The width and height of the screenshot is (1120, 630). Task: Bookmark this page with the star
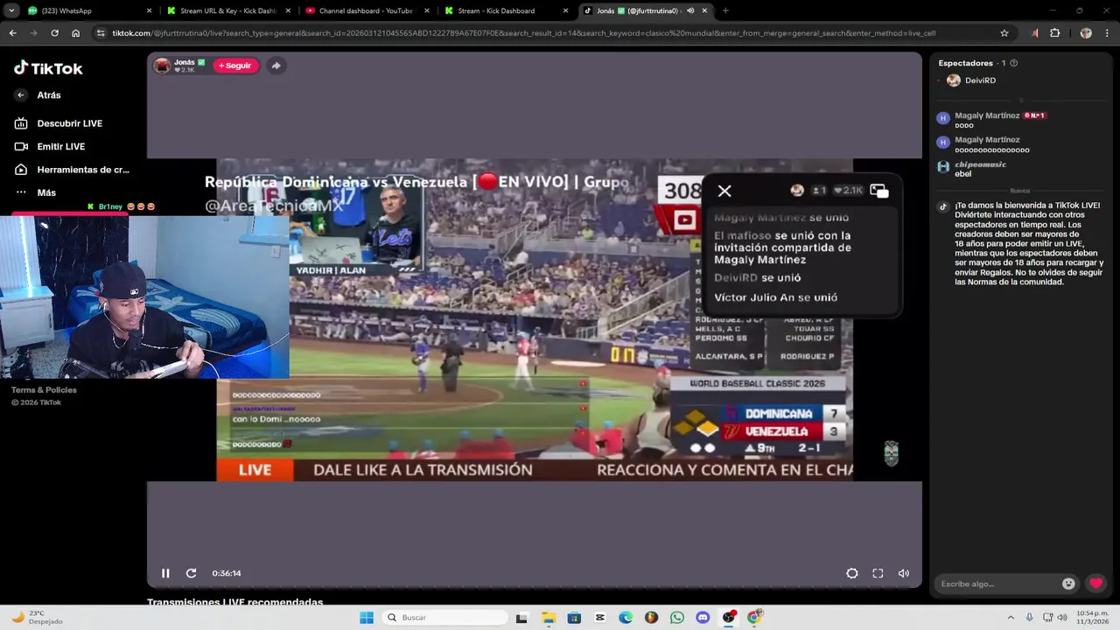(1004, 33)
